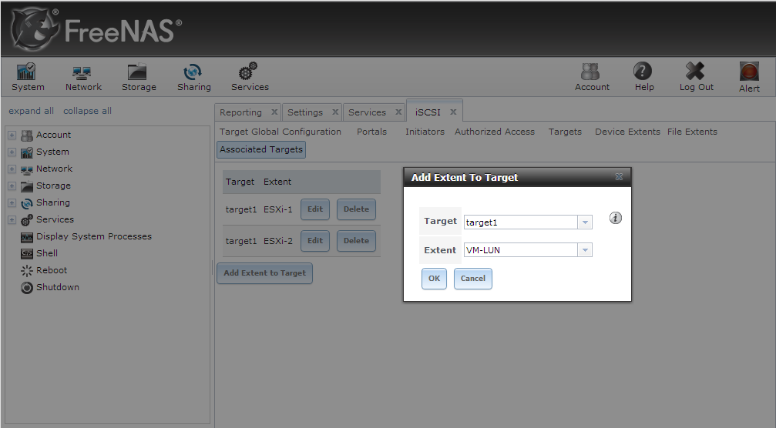The height and width of the screenshot is (428, 776).
Task: Open the Portals section
Action: (x=371, y=132)
